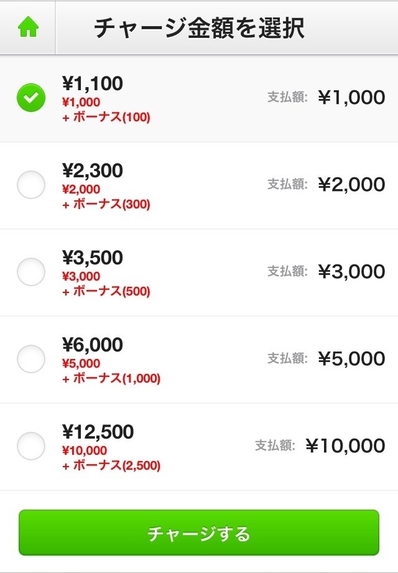The width and height of the screenshot is (398, 573).
Task: Click the ¥6,000 charge amount heading
Action: point(93,345)
